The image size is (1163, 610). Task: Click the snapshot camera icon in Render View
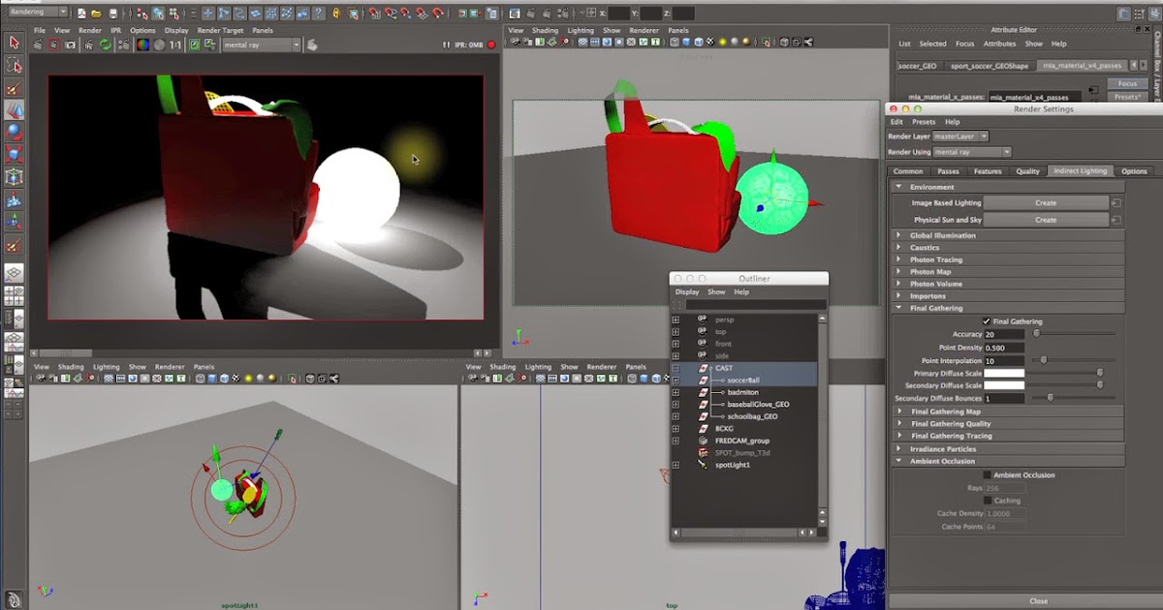coord(72,44)
